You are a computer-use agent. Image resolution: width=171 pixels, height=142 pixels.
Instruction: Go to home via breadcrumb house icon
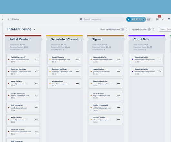8,19
